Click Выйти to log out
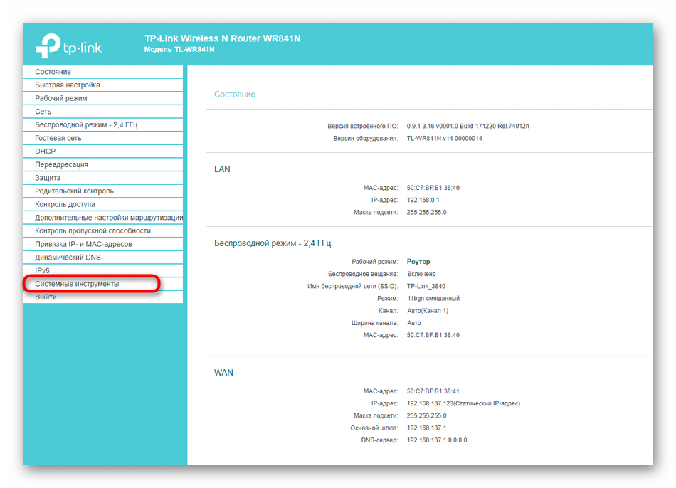 pyautogui.click(x=46, y=297)
